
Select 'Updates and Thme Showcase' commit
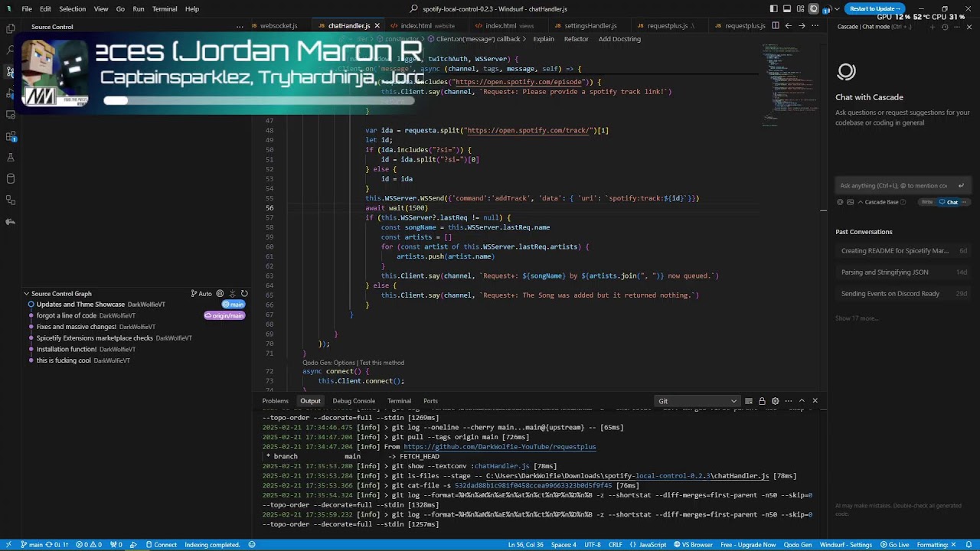pyautogui.click(x=80, y=305)
